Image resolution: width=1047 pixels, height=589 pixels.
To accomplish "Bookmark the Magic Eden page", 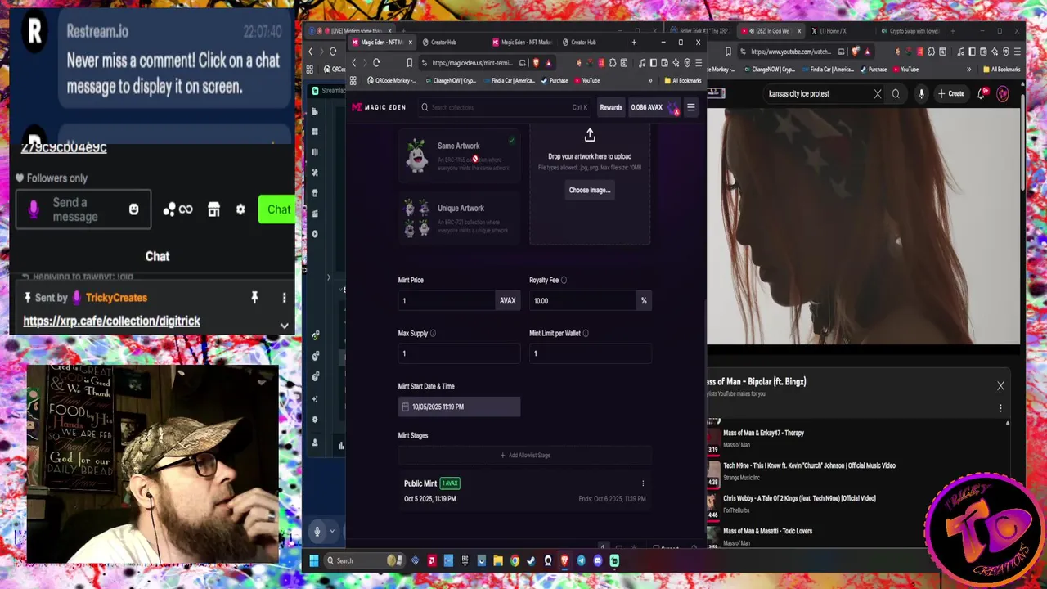I will [410, 63].
